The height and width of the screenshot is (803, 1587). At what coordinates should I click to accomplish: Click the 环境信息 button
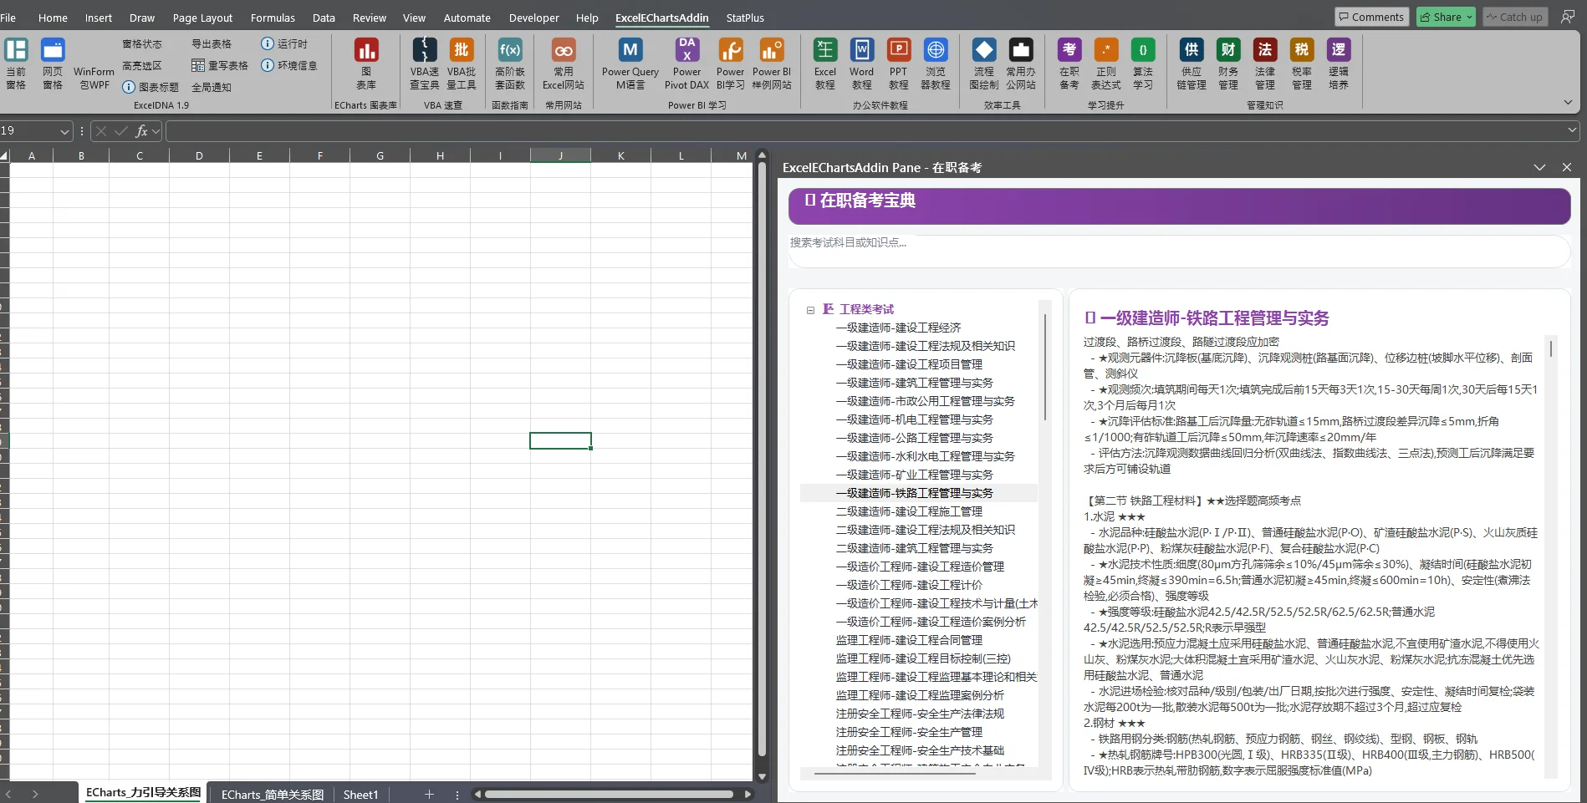tap(289, 65)
